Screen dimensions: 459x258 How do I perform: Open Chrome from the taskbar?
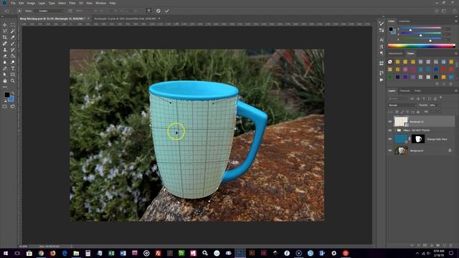tap(41, 253)
